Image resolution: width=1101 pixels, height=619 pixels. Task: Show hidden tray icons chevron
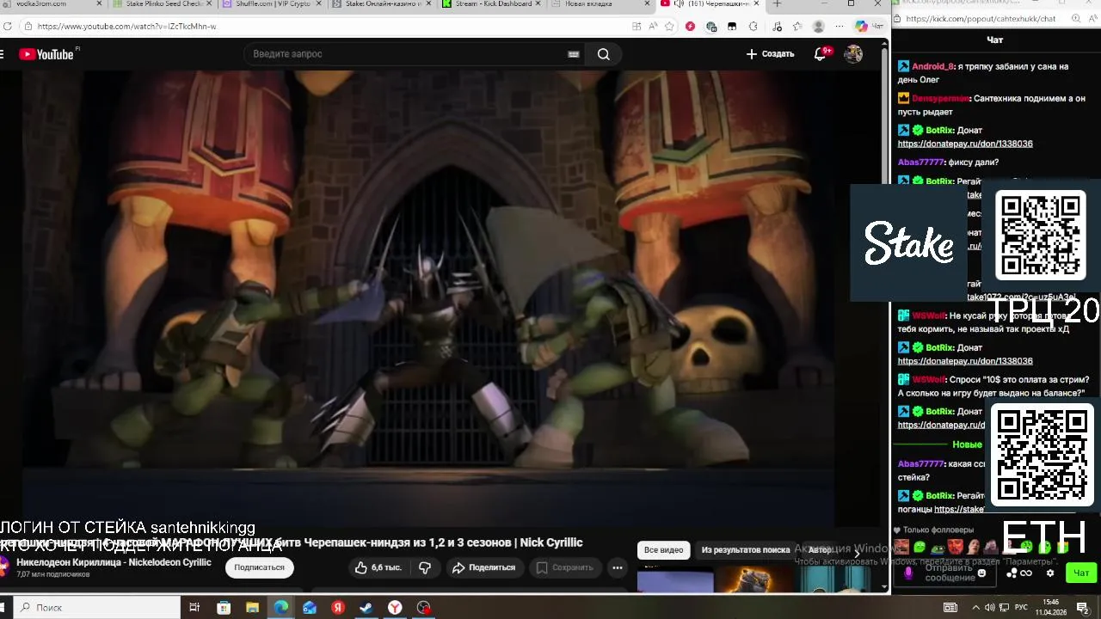coord(977,608)
